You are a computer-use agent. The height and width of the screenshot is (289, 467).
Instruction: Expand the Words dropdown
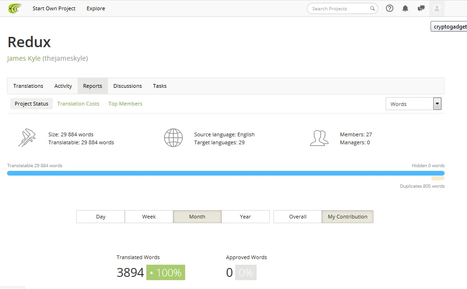point(413,104)
